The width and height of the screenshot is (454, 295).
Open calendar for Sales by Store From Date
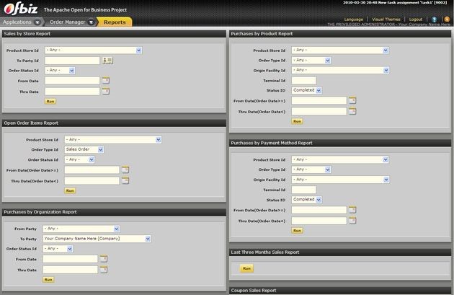pos(106,81)
